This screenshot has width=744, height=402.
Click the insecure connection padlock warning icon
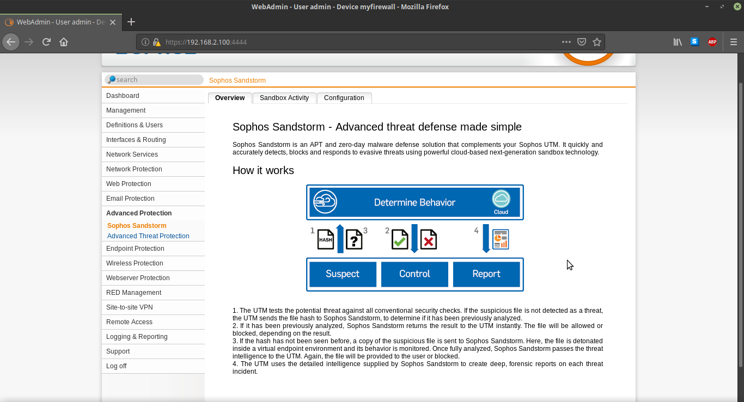(157, 42)
